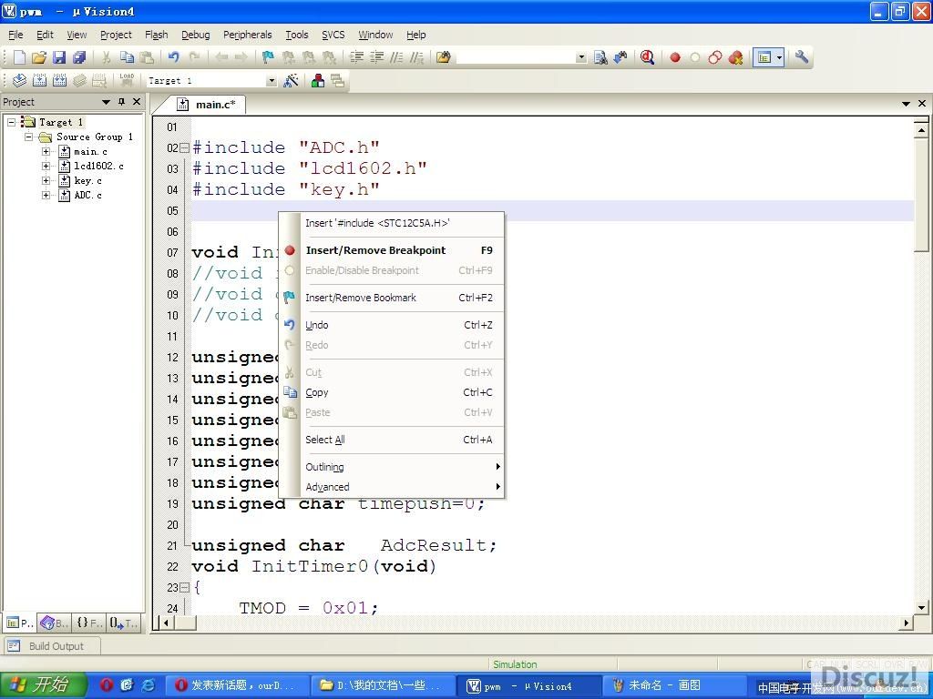The height and width of the screenshot is (699, 933).
Task: Translate the current file with the first build toolbar icon
Action: (20, 80)
